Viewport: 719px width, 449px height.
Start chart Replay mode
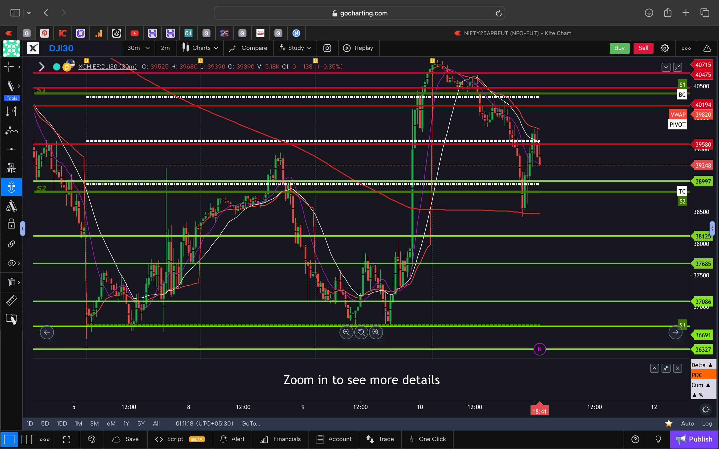coord(359,48)
